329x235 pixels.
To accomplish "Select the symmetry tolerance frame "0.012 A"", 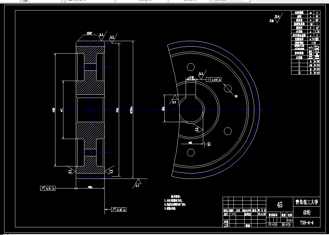I will [214, 80].
